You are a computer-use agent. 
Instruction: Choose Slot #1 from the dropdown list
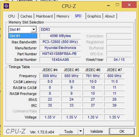coord(23,36)
